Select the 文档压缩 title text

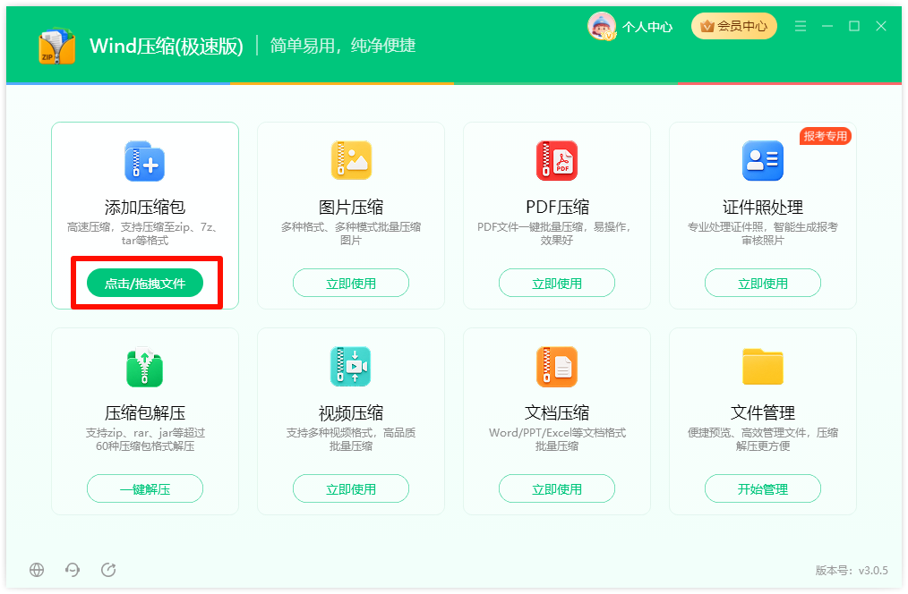[x=557, y=413]
